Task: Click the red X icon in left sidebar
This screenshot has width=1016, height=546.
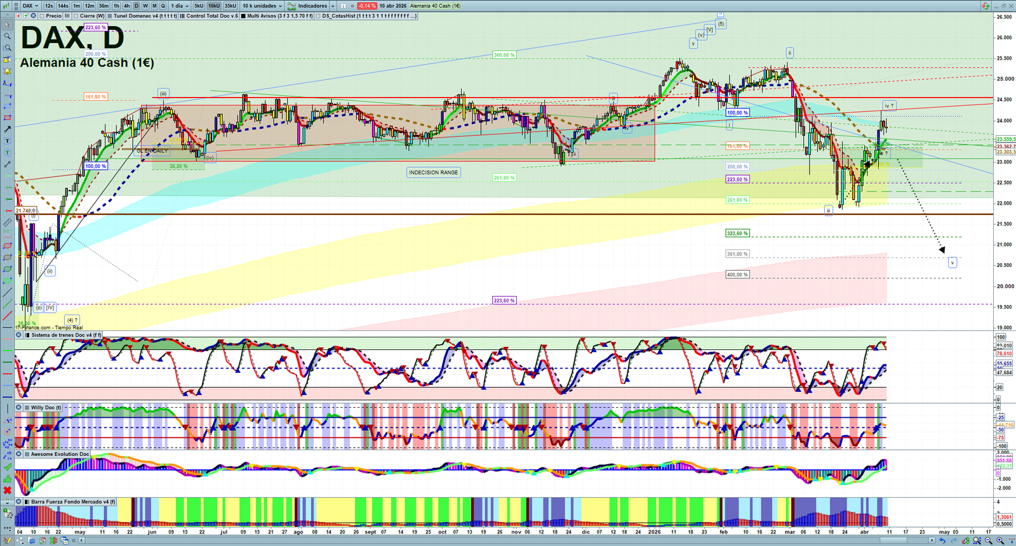Action: click(7, 490)
